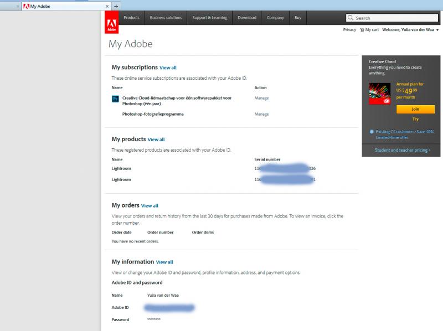Manage the Creative Cloud-lidmaatschap subscription

click(x=261, y=98)
